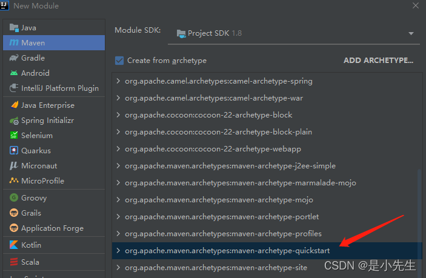Click the Android robot icon
The width and height of the screenshot is (426, 278).
tap(14, 73)
